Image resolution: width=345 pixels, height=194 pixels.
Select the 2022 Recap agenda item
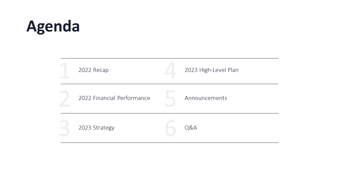pyautogui.click(x=94, y=70)
